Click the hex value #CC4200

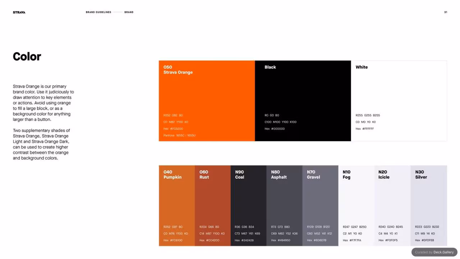tap(213, 240)
